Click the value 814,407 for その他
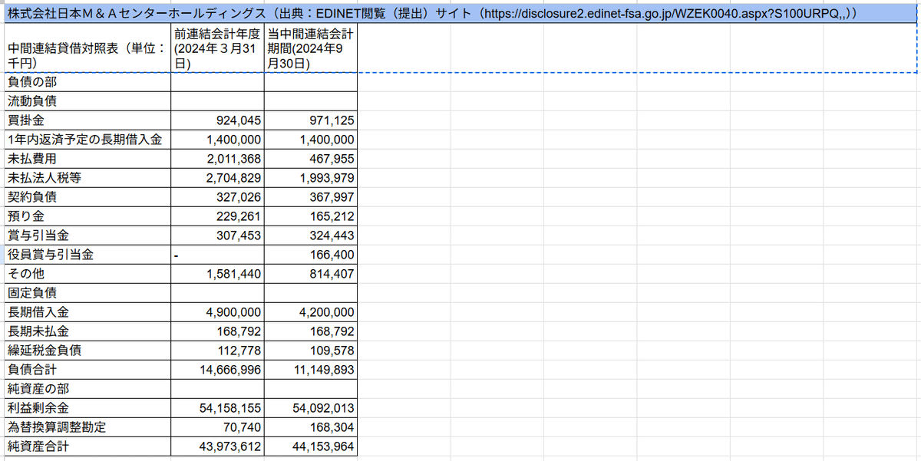921x461 pixels. point(311,274)
